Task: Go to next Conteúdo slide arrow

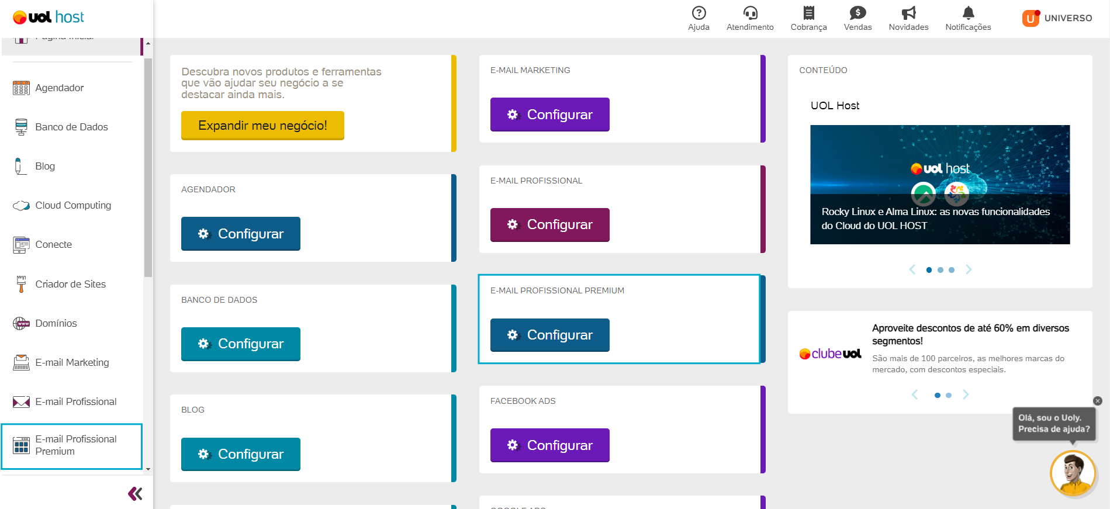Action: [969, 269]
